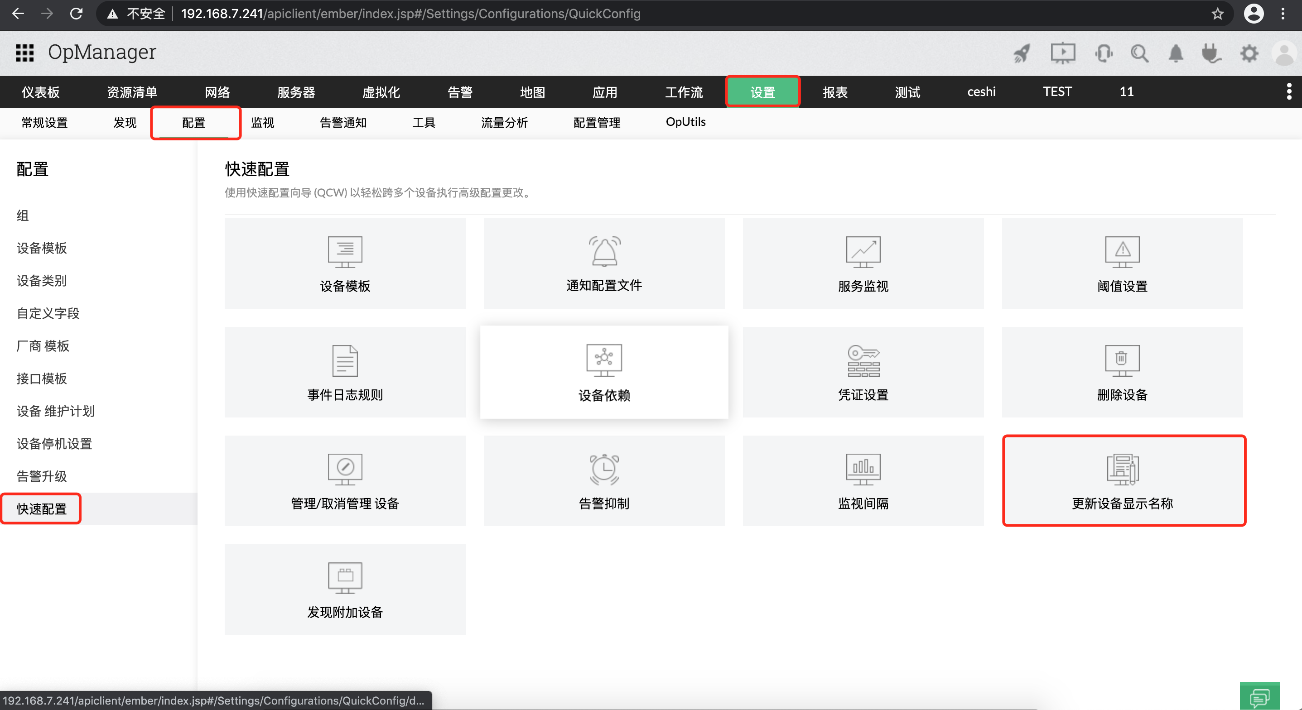Click the browser address bar URL
Viewport: 1302px width, 710px height.
tap(410, 14)
